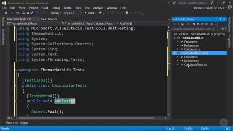Click the Save file toolbar icon

(x=28, y=13)
